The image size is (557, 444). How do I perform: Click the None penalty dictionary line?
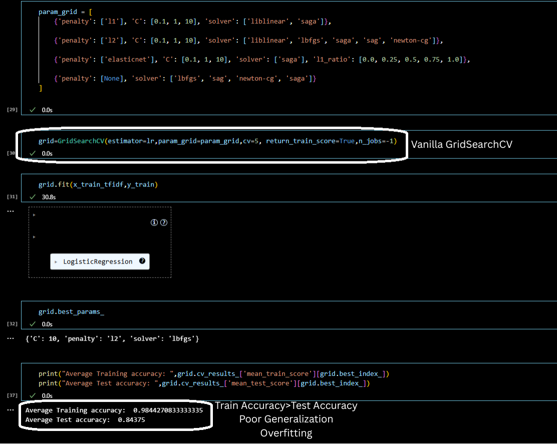coord(185,79)
